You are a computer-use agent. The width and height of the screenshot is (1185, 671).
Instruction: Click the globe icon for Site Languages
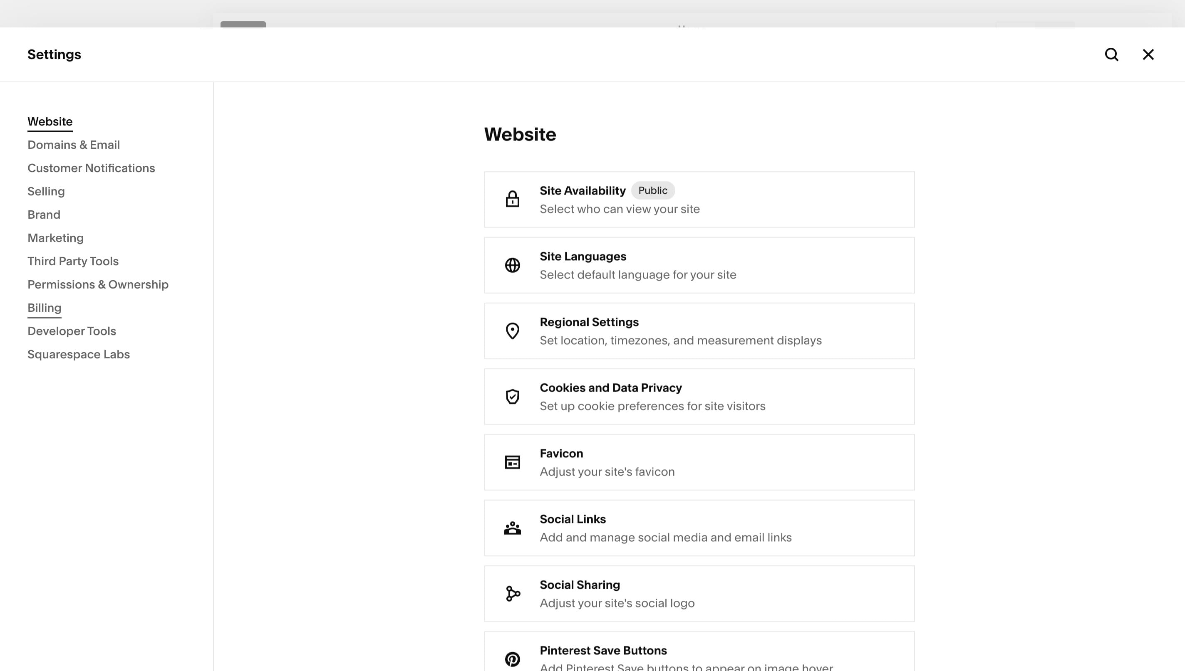point(512,265)
